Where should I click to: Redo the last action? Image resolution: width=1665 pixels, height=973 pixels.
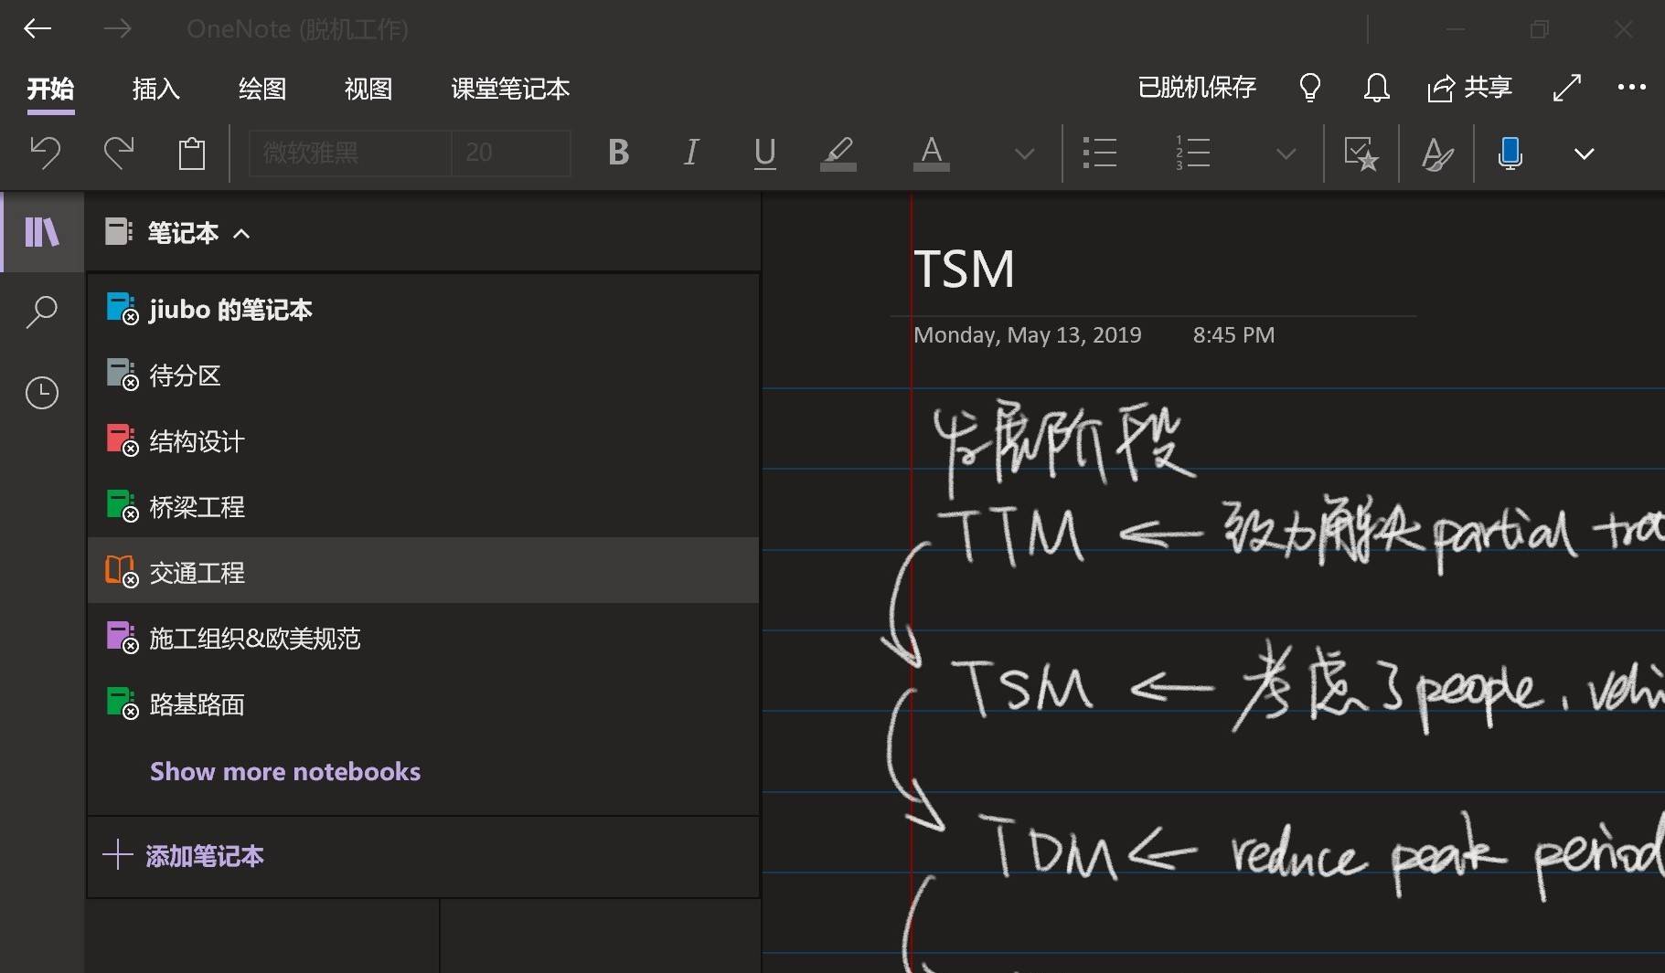(119, 153)
